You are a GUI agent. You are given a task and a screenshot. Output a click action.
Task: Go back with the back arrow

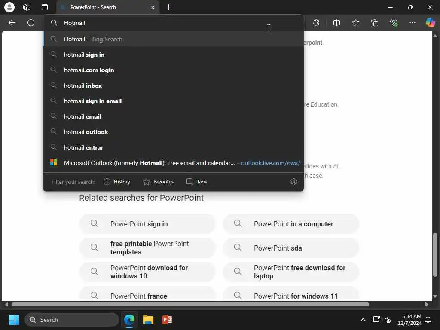[12, 23]
